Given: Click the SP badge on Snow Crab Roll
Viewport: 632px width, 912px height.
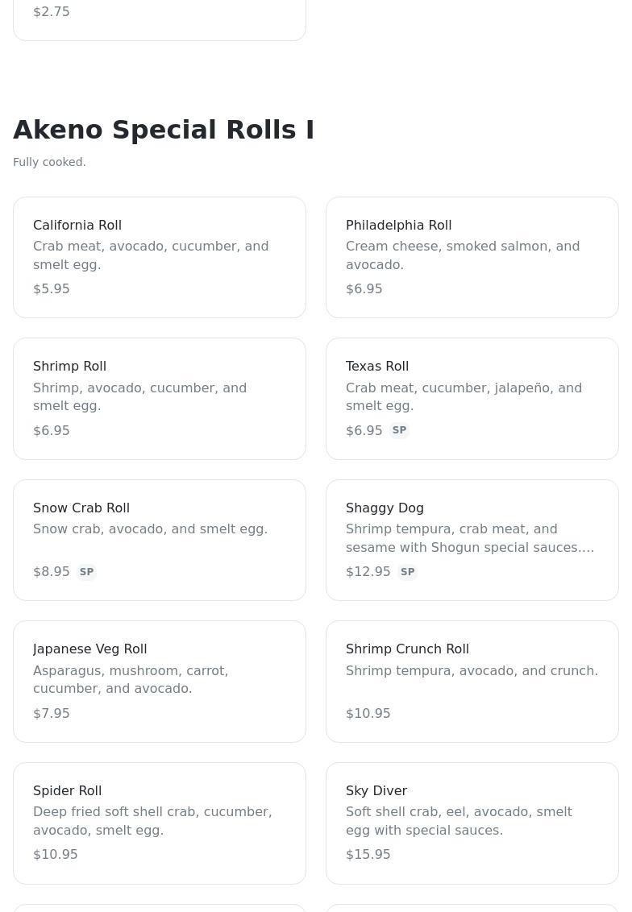Looking at the screenshot, I should click(86, 572).
